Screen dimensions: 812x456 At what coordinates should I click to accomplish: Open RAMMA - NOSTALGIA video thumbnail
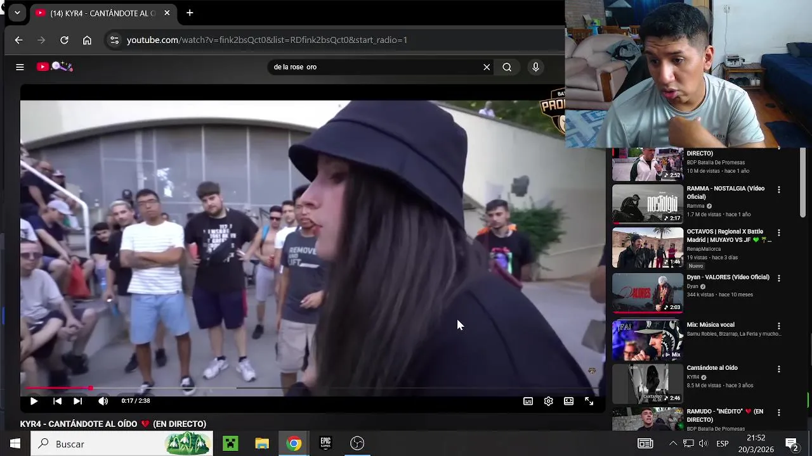pyautogui.click(x=647, y=204)
